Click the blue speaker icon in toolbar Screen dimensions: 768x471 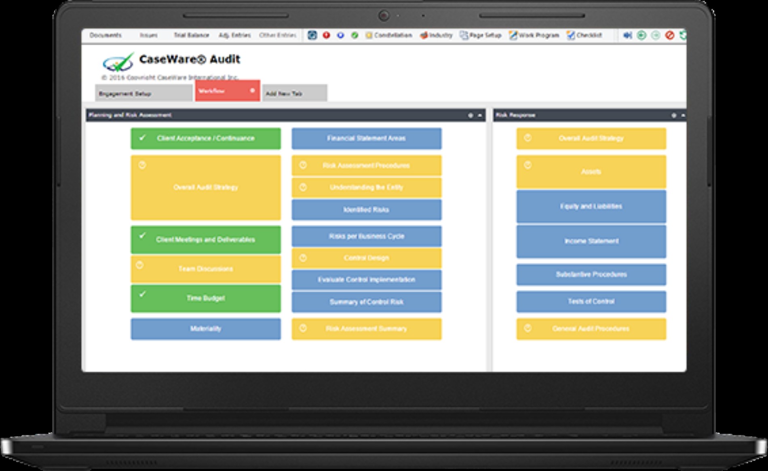point(627,35)
